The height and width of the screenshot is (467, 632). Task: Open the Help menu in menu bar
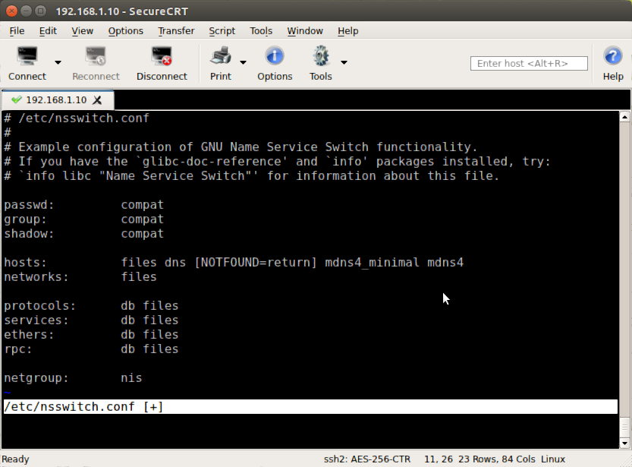tap(347, 31)
